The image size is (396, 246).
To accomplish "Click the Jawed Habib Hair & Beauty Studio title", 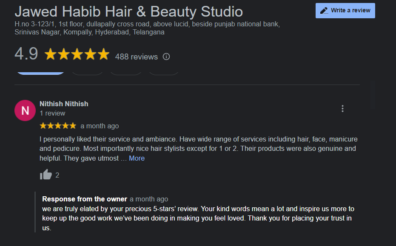I will point(128,11).
